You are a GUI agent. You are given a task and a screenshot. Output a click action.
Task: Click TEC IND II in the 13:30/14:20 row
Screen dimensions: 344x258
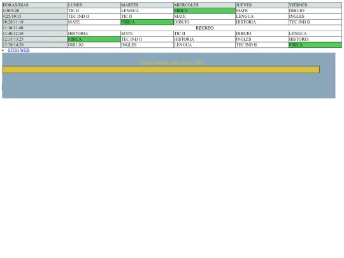262,45
